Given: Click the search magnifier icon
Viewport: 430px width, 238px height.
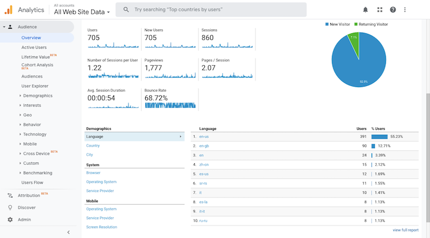Looking at the screenshot, I should pyautogui.click(x=126, y=10).
